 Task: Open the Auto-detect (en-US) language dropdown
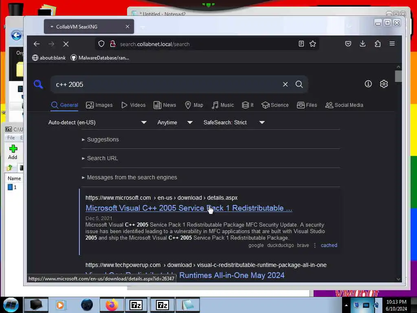tap(98, 122)
